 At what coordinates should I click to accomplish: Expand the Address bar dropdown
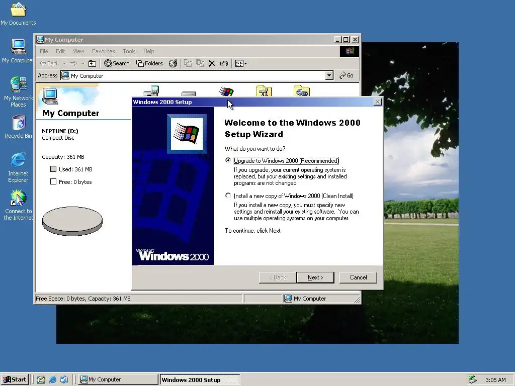329,76
